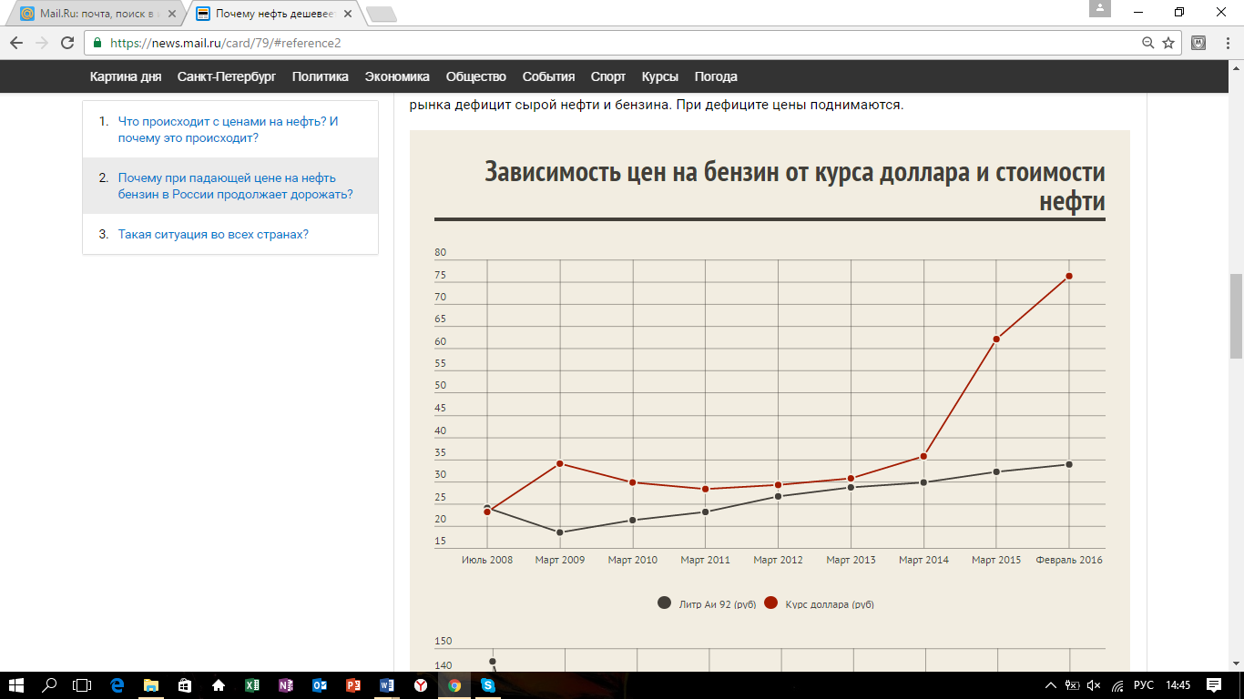Click the Chrome profile avatar button
Image resolution: width=1244 pixels, height=699 pixels.
(x=1100, y=9)
